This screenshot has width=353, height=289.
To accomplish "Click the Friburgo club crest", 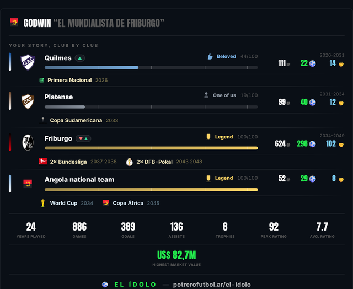I will click(x=28, y=142).
